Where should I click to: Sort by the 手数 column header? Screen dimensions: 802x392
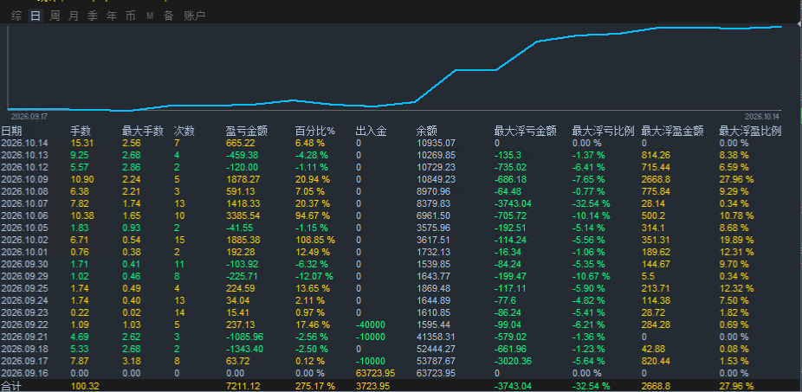click(x=81, y=132)
